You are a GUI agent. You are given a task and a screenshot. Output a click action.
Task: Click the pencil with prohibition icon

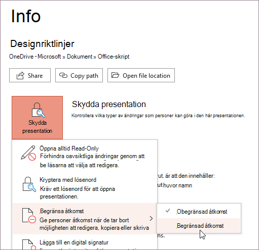pos(28,153)
